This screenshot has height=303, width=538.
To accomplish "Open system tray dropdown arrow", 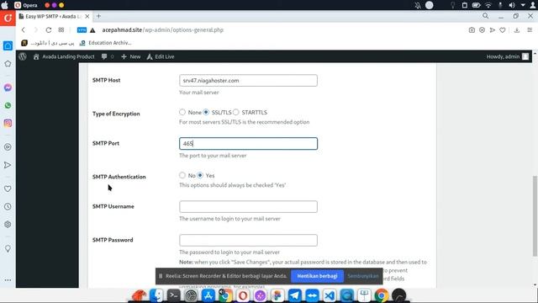I will 523,5.
